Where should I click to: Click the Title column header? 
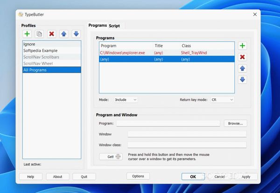[x=167, y=46]
